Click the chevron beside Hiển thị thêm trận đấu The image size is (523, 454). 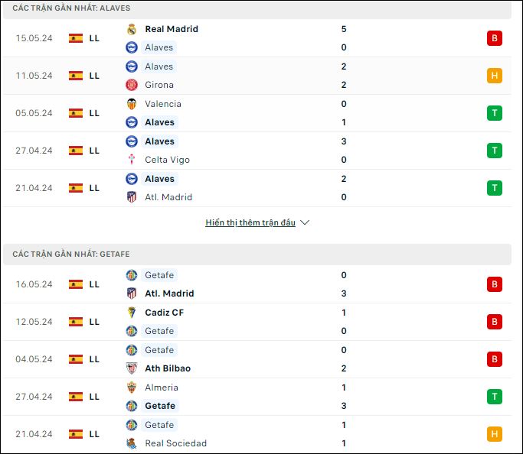[x=305, y=222]
